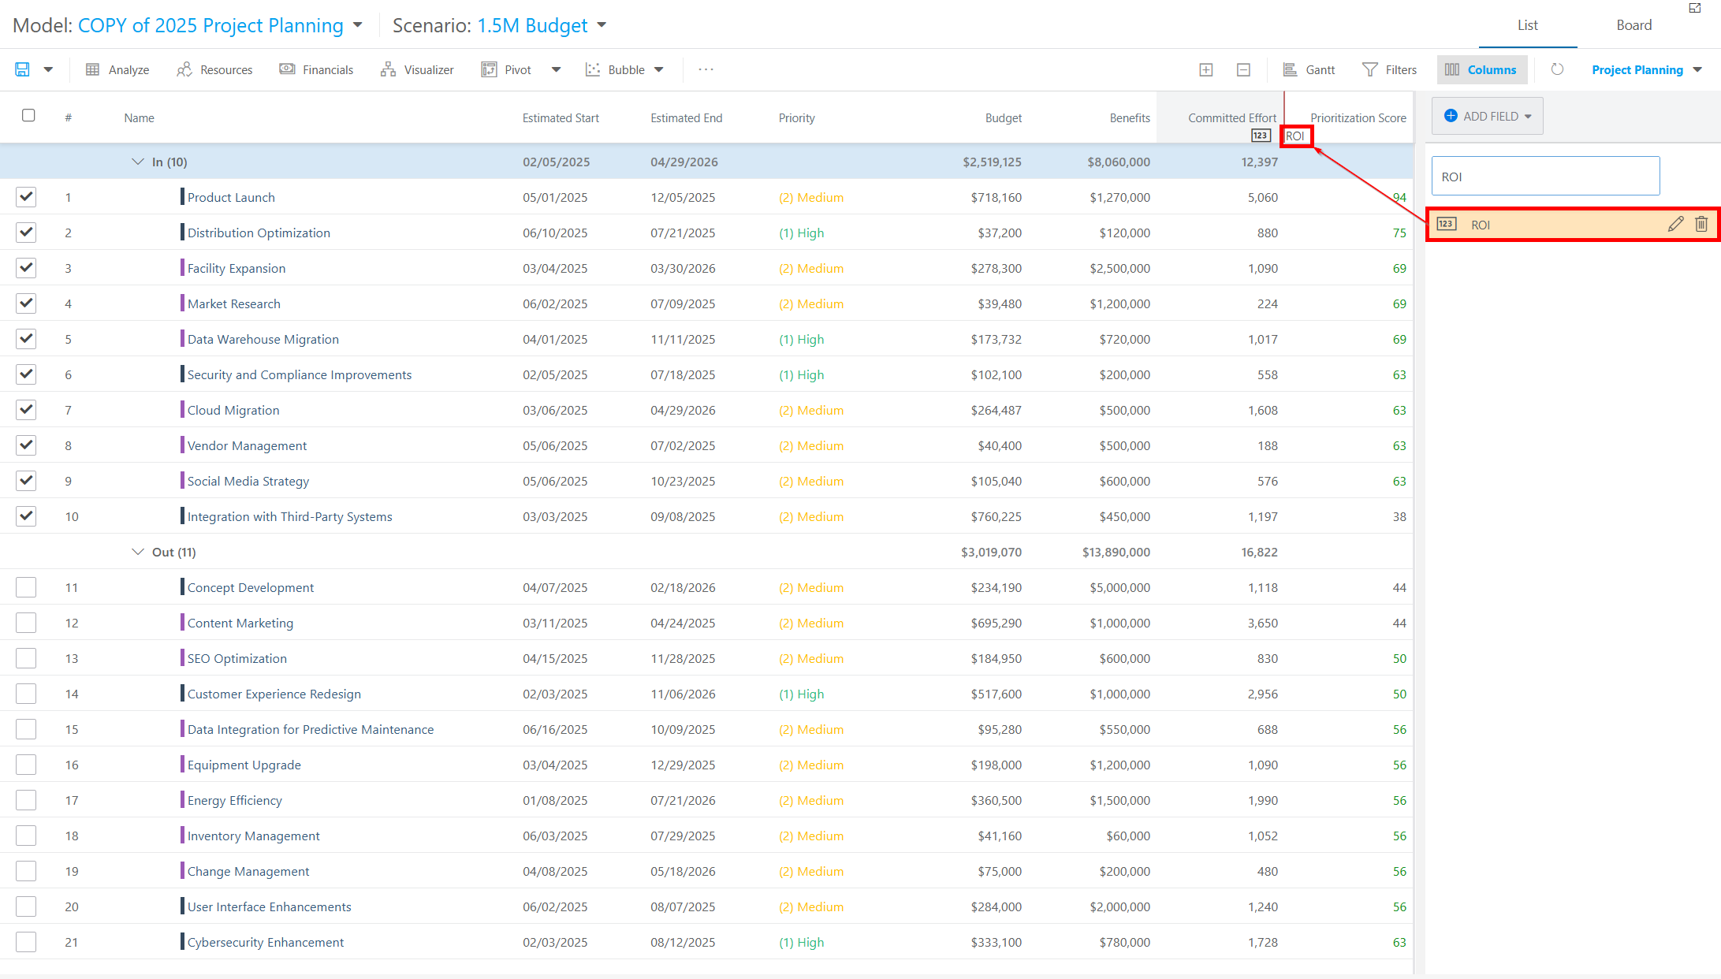The width and height of the screenshot is (1721, 979).
Task: Switch to the List tab
Action: point(1527,25)
